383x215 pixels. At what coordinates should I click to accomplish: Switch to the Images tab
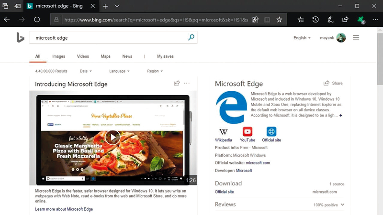click(x=58, y=56)
